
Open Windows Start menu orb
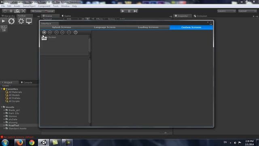pyautogui.click(x=5, y=143)
